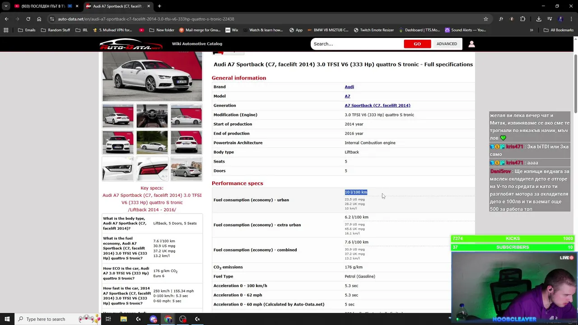Open the YouTube bookmark icon

click(142, 30)
